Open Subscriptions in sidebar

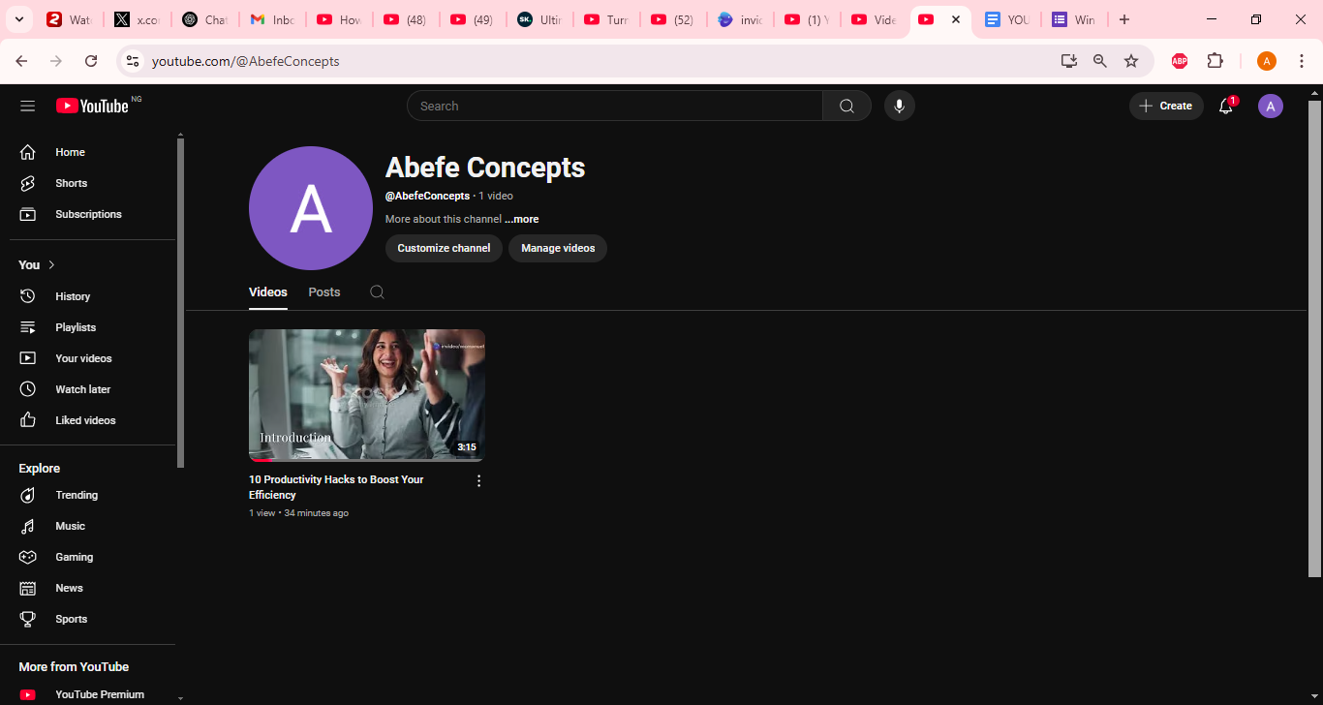tap(88, 214)
